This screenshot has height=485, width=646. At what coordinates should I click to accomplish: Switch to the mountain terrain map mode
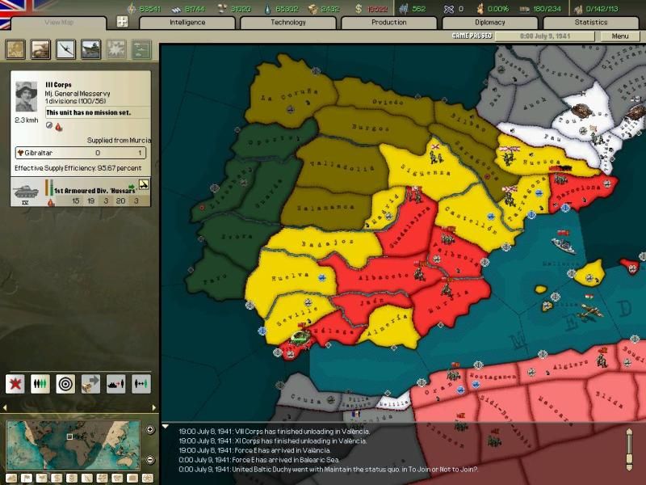coord(11,478)
